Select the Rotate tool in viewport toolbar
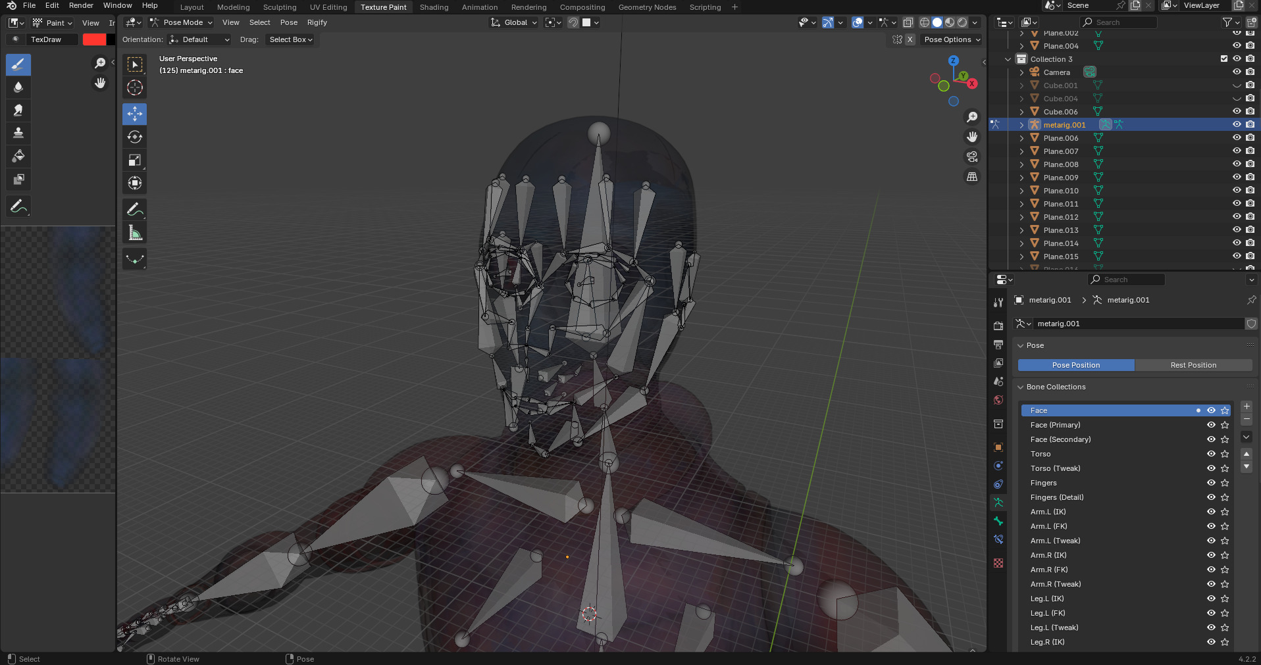The width and height of the screenshot is (1261, 665). tap(134, 137)
